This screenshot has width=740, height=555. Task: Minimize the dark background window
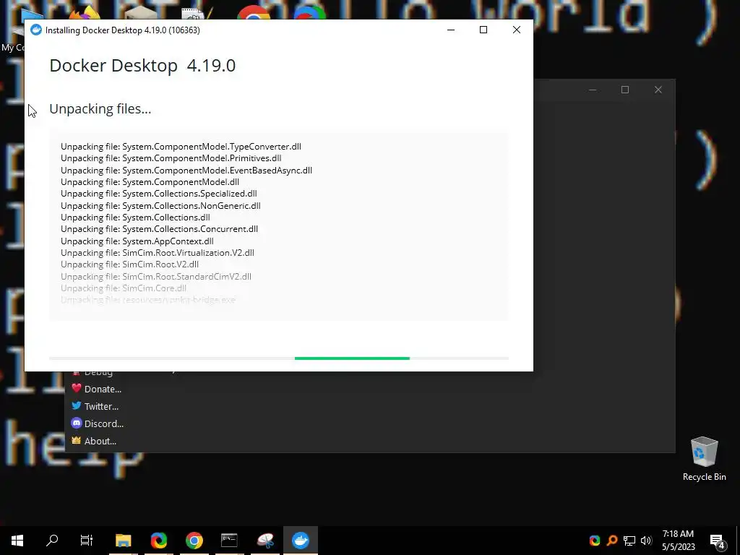click(x=593, y=90)
